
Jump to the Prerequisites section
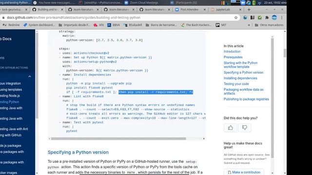click(233, 57)
